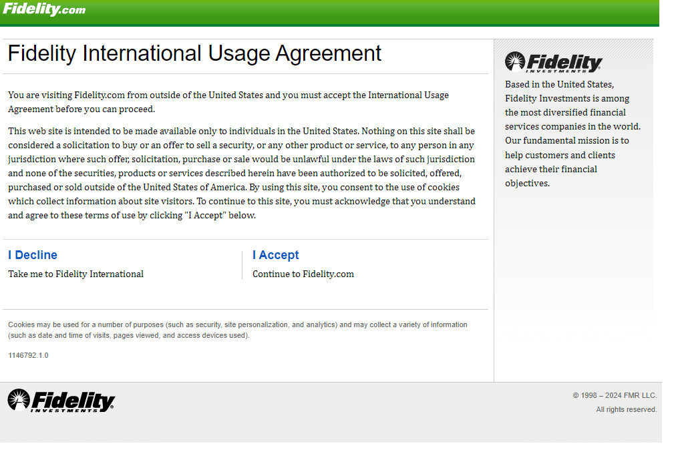The width and height of the screenshot is (676, 452).
Task: Click 'Continue to Fidelity.com' text
Action: 303,274
